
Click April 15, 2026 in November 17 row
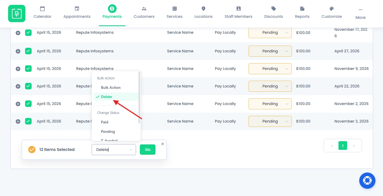click(x=49, y=32)
